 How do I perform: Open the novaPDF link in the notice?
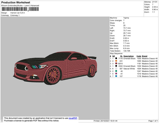pos(73,118)
